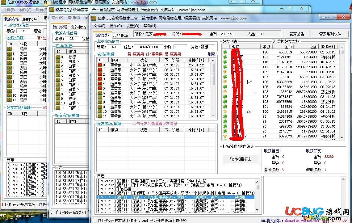352x223 pixels.
Task: Select friend icon on level 101 row
Action: 225,107
